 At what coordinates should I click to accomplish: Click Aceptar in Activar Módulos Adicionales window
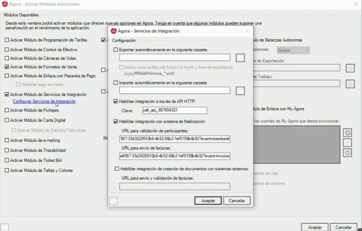(315, 227)
